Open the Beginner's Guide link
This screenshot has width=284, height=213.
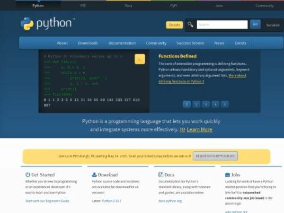pyautogui.click(x=47, y=201)
